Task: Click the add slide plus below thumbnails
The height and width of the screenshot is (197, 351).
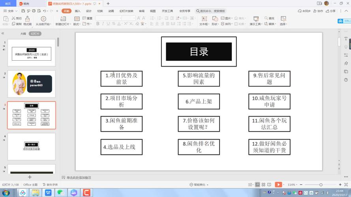Action: click(30, 177)
